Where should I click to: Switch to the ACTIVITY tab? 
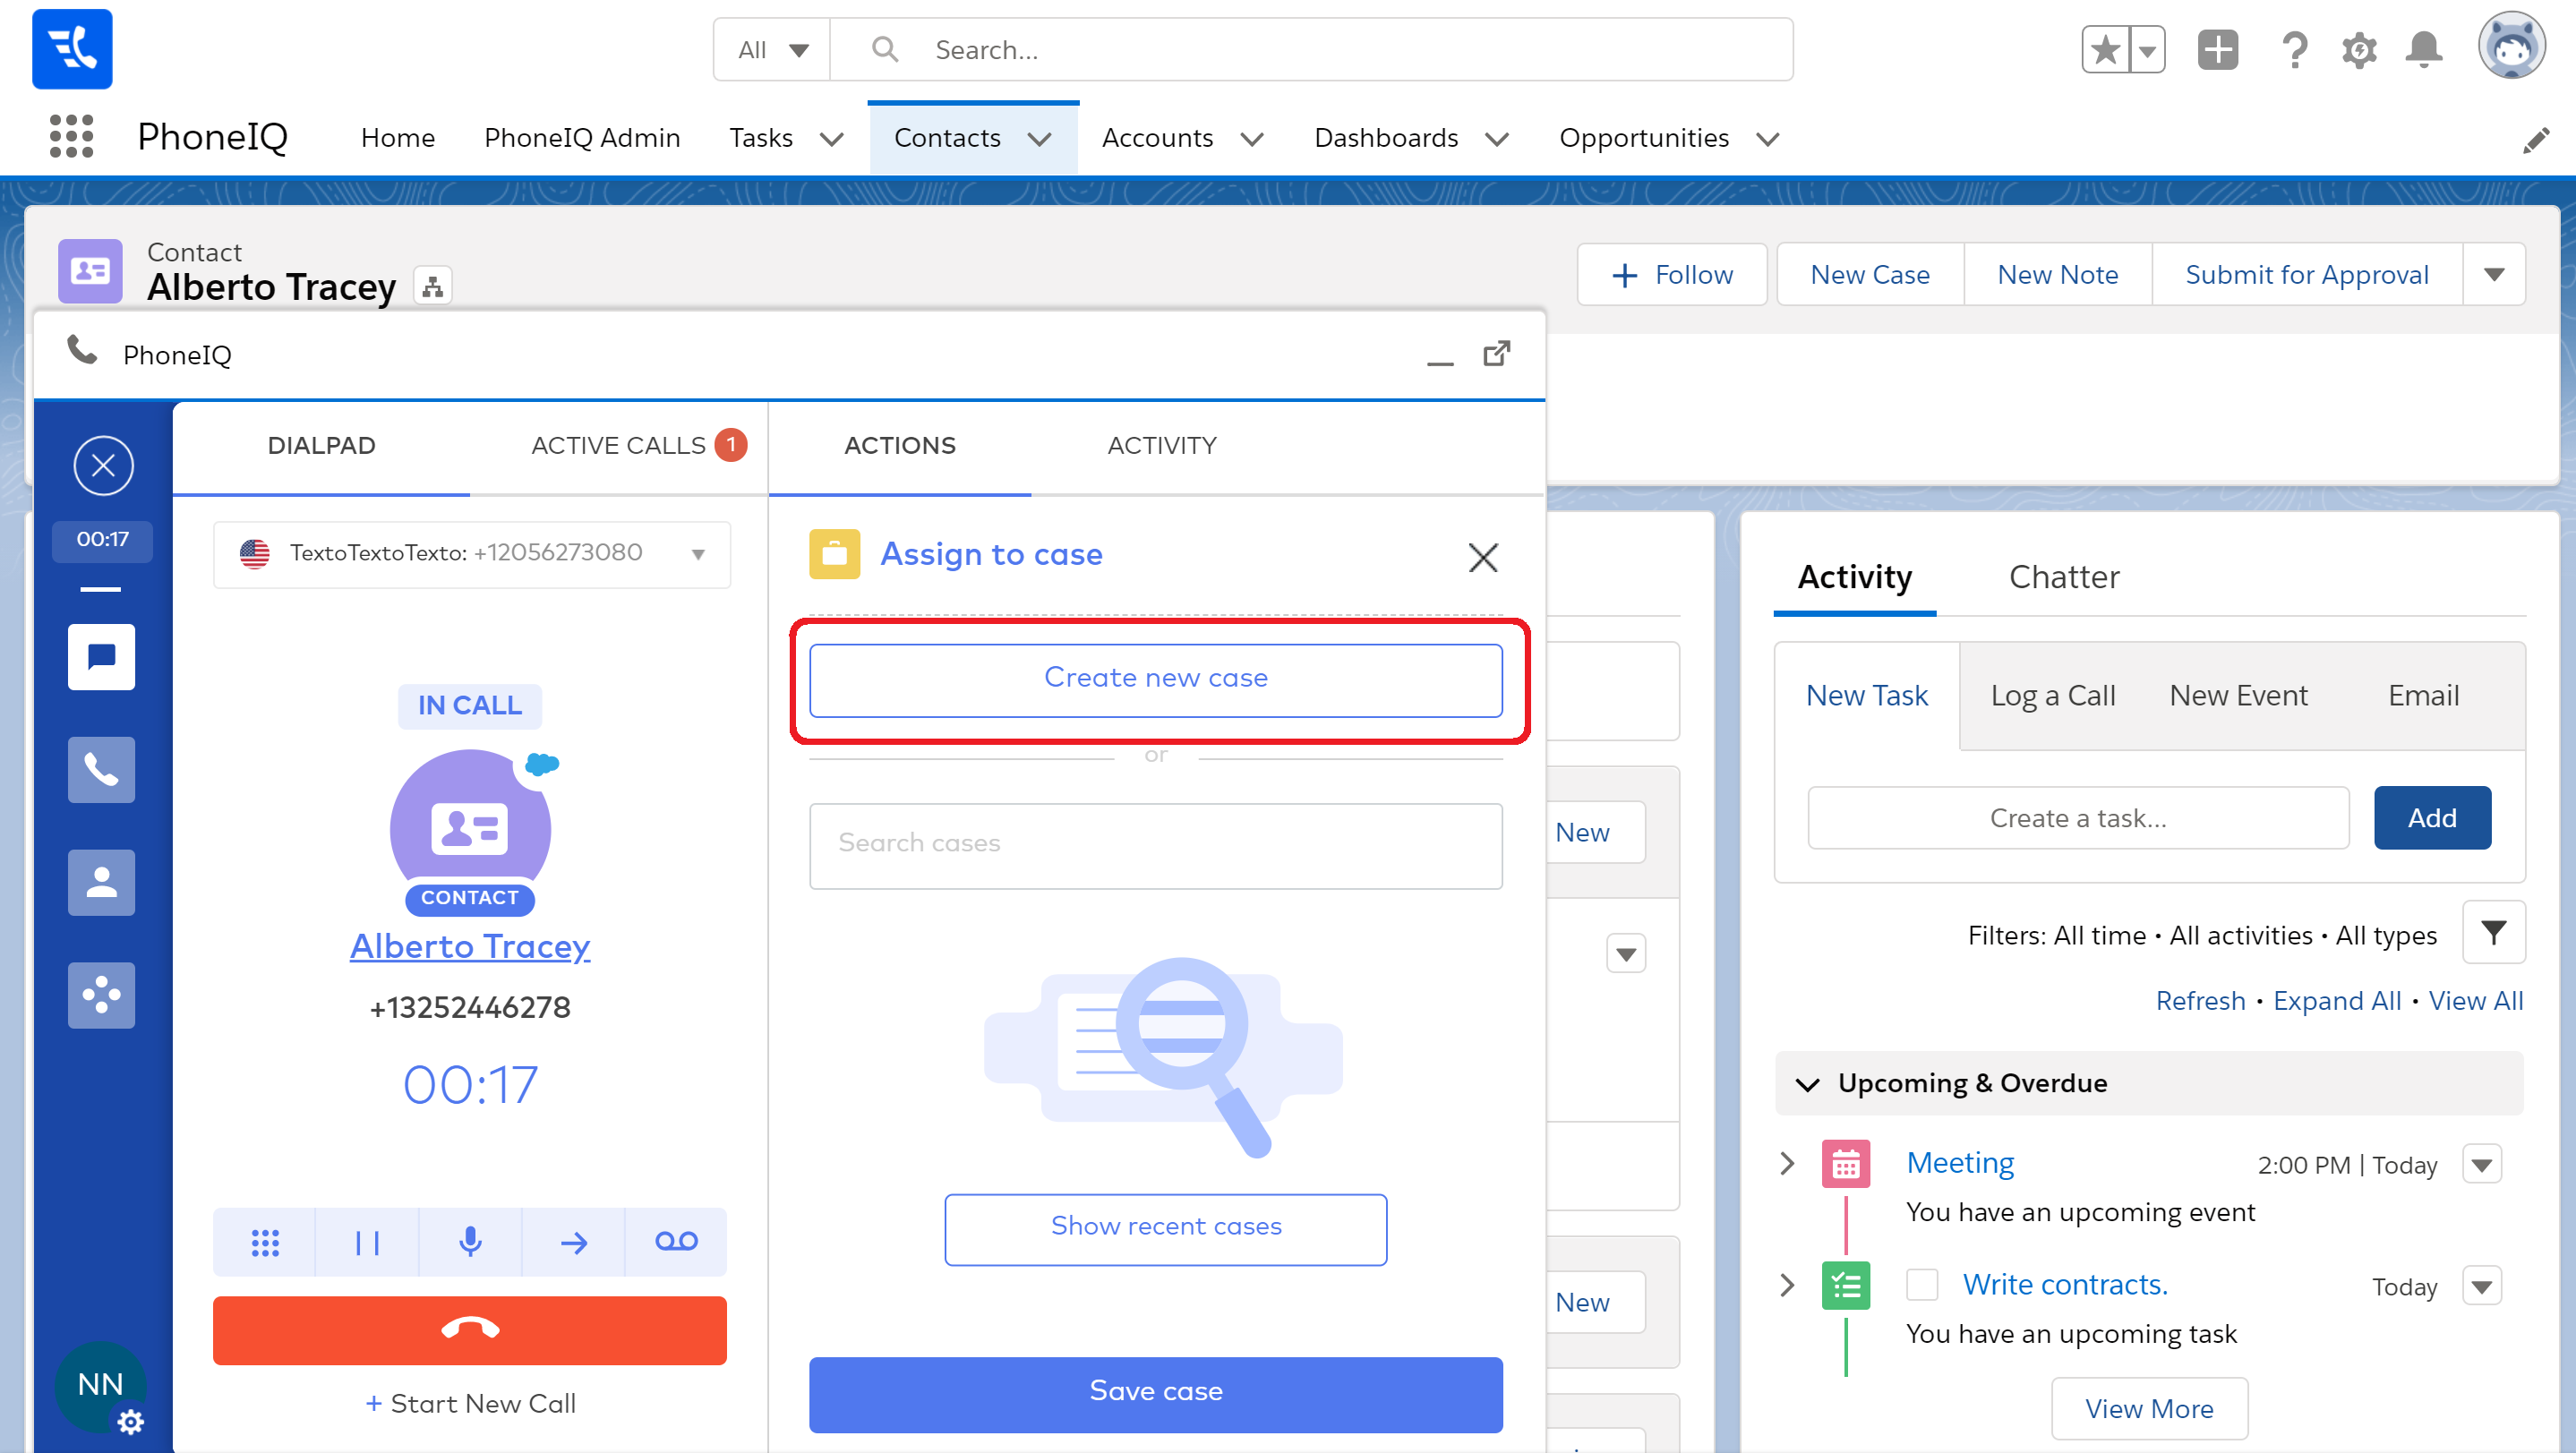[x=1161, y=446]
